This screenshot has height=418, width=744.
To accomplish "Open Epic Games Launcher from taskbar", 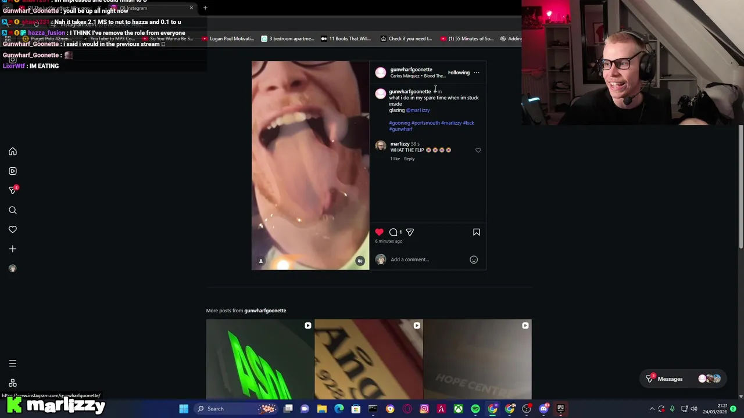I will coord(561,409).
